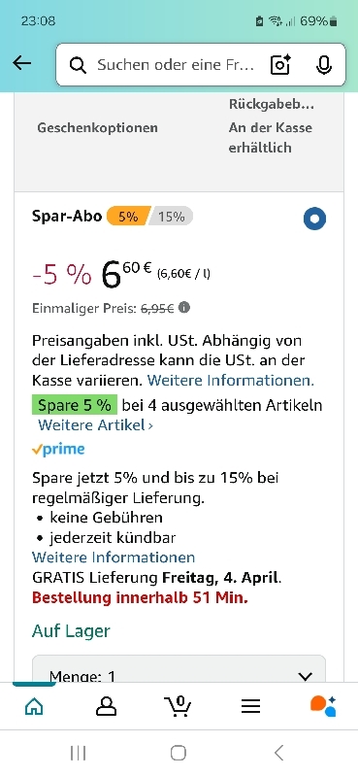
Task: Tap the microphone voice search icon
Action: tap(324, 65)
